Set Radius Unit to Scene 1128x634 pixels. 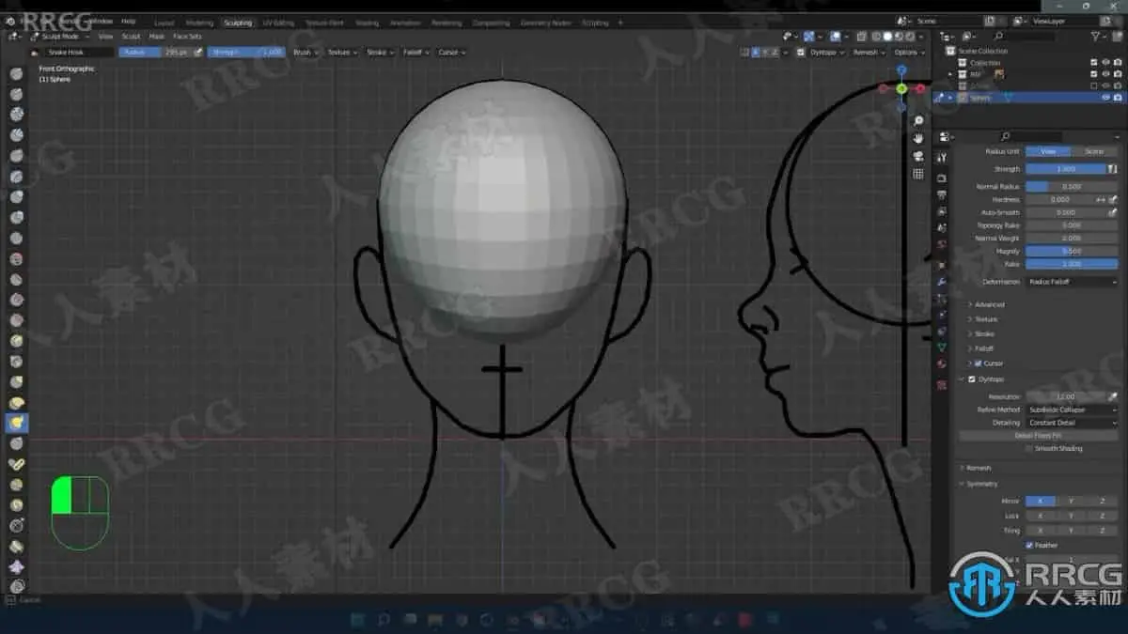tap(1094, 151)
